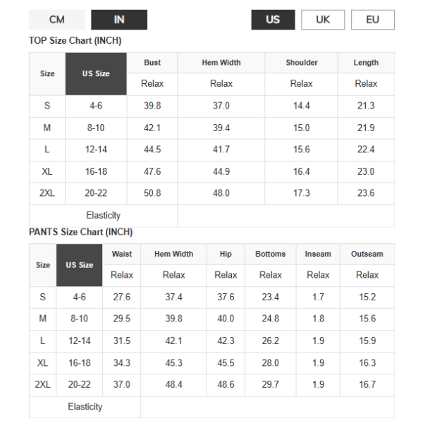The width and height of the screenshot is (423, 423).
Task: Click US Size header in PANTS chart
Action: coord(80,265)
